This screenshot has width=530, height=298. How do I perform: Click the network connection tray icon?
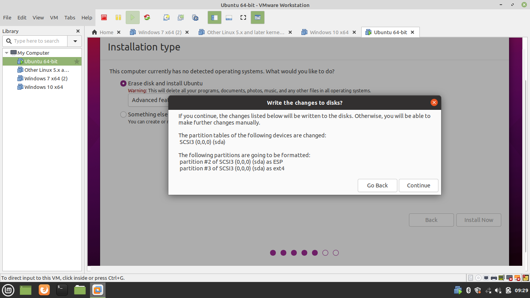(x=488, y=290)
